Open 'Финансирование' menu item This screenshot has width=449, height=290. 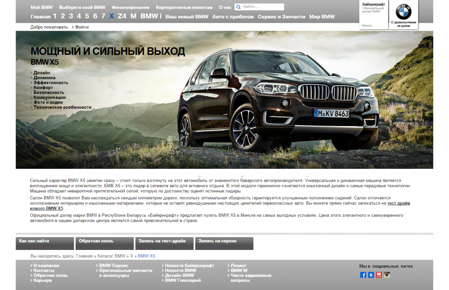[130, 7]
